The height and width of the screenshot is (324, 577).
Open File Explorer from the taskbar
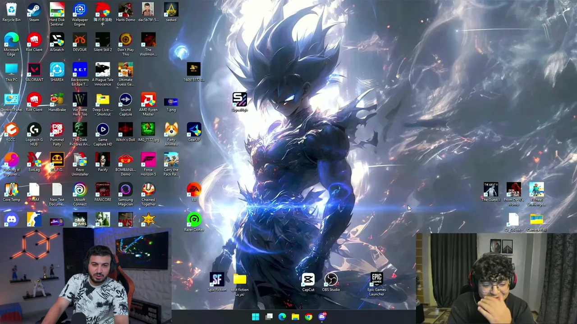point(295,317)
